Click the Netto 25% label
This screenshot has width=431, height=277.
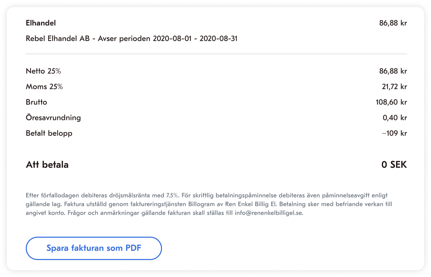pos(43,71)
